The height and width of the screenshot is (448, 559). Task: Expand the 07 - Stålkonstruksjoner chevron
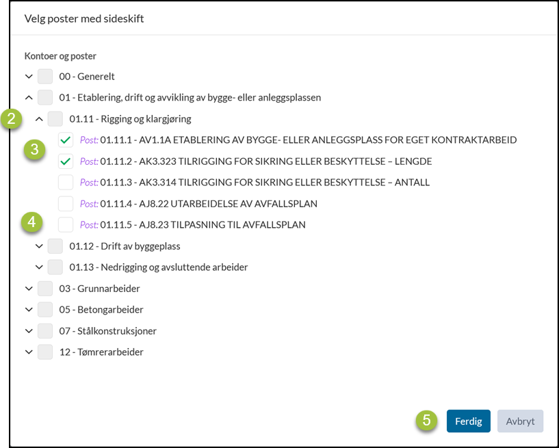(29, 331)
